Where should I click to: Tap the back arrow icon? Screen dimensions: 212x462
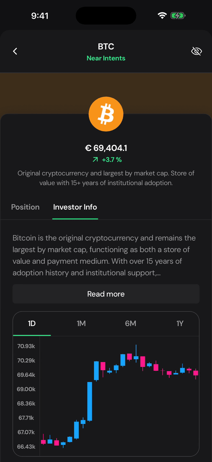point(15,51)
